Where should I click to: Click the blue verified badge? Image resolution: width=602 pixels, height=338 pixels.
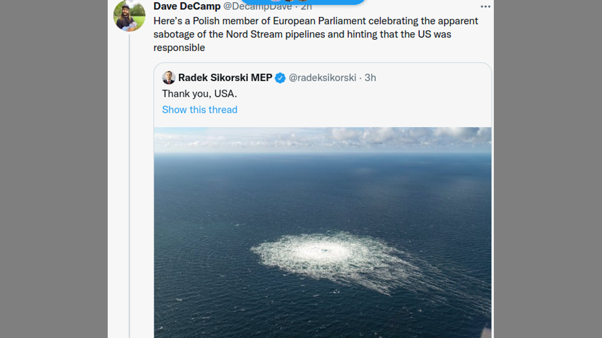(280, 78)
